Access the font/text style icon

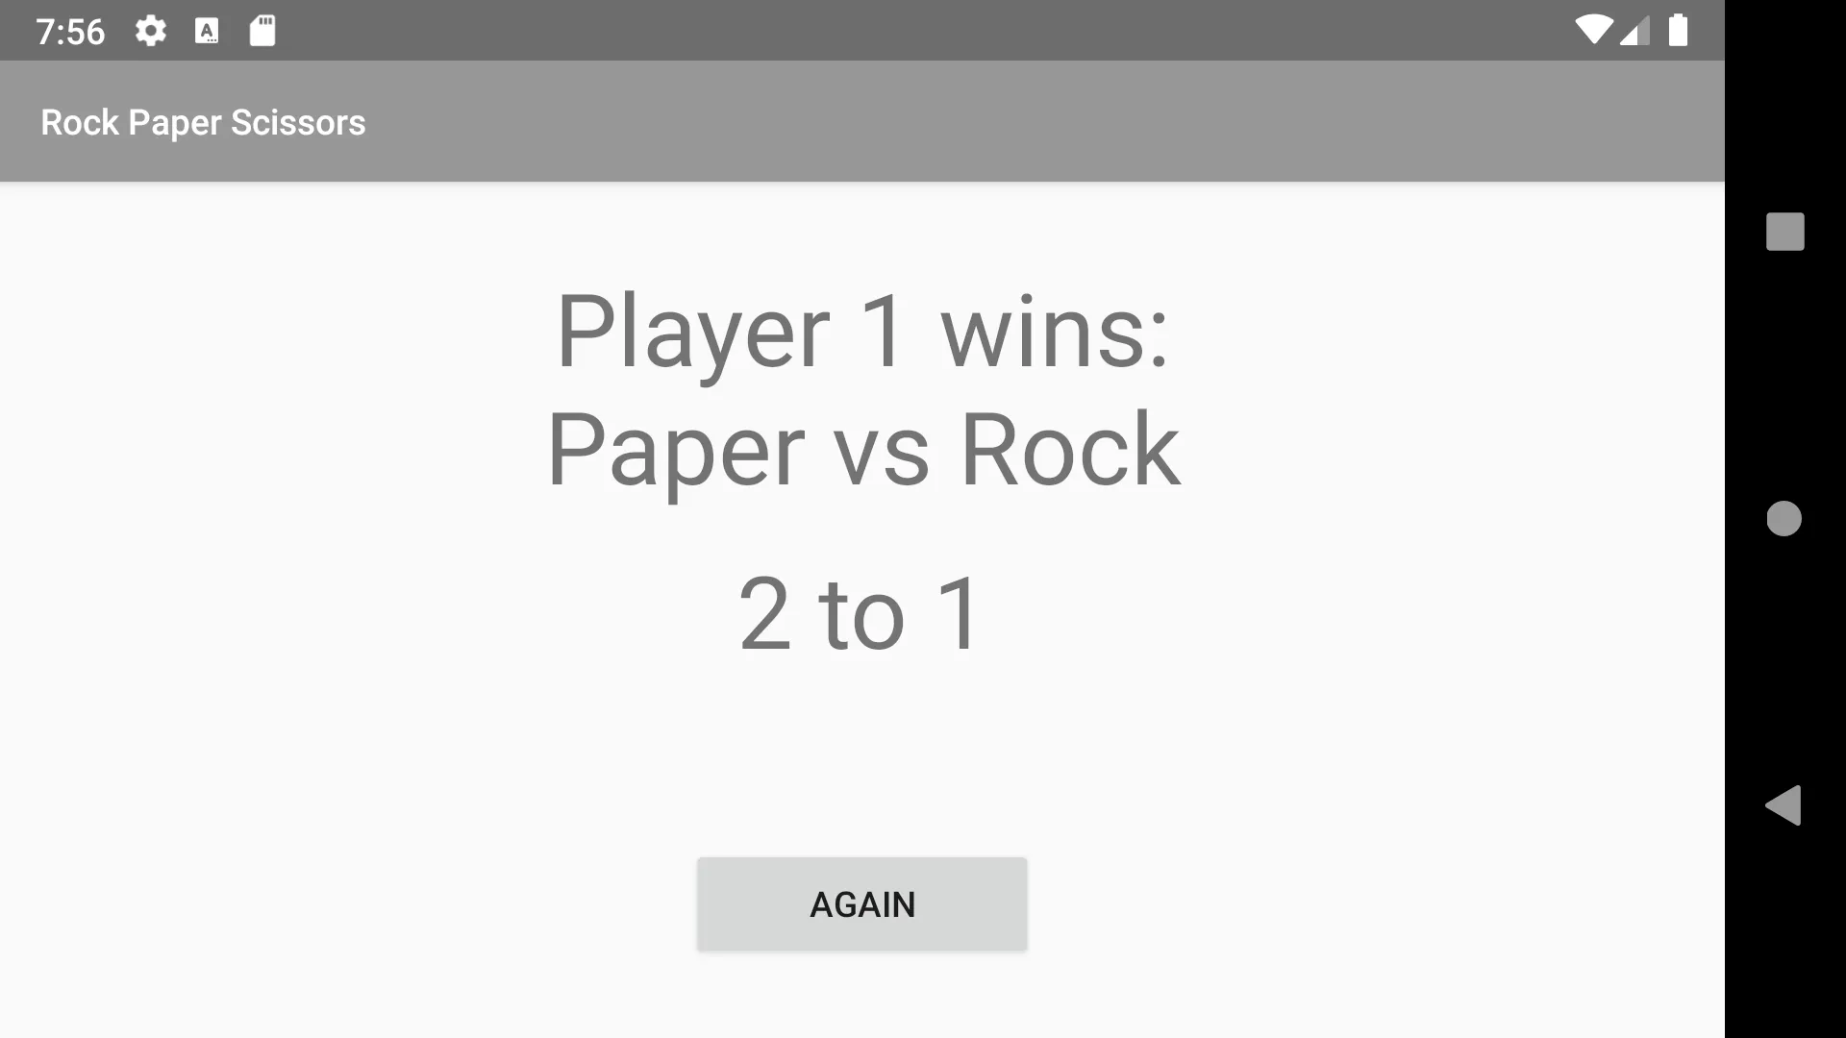click(x=207, y=31)
